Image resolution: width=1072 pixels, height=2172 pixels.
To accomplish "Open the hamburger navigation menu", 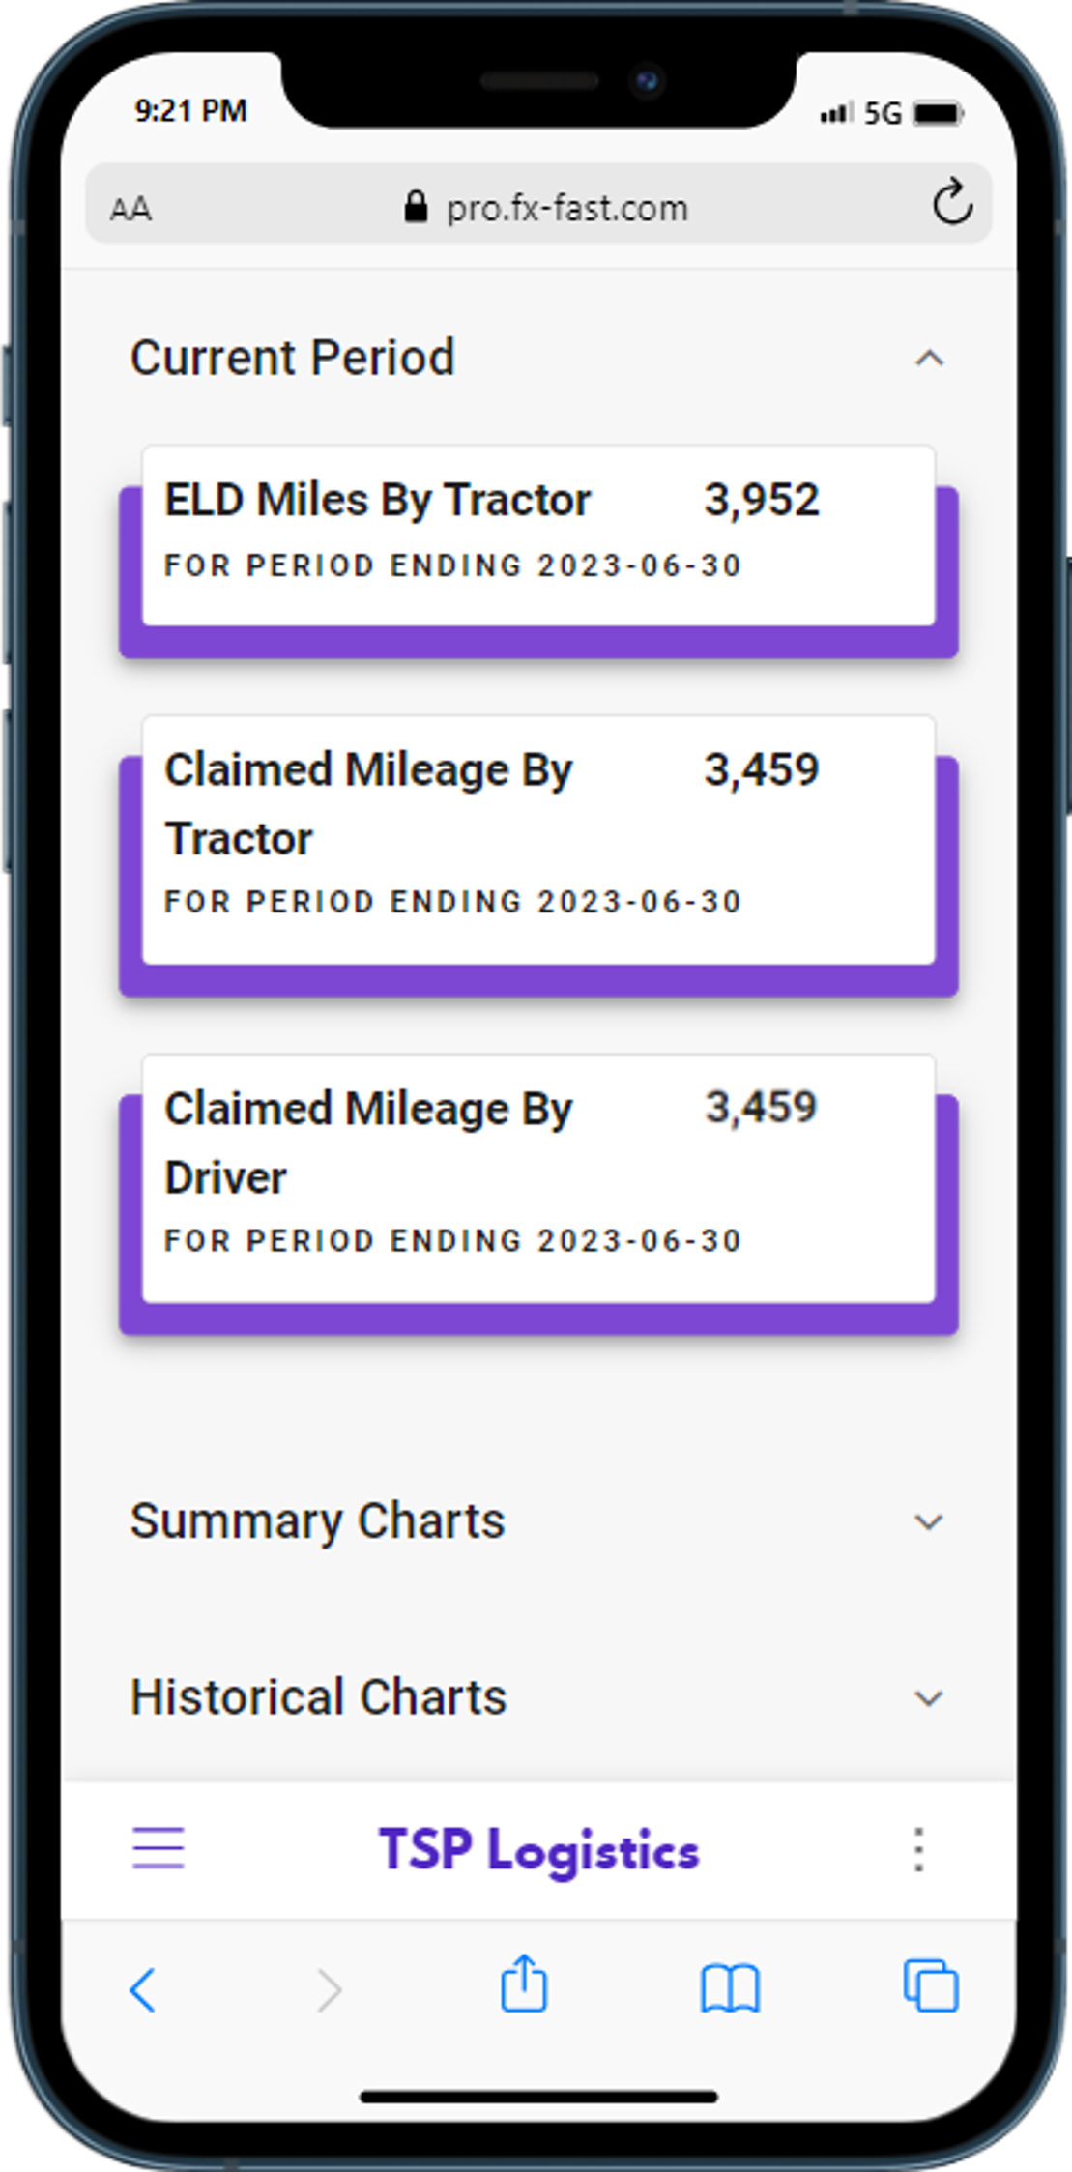I will click(x=158, y=1848).
